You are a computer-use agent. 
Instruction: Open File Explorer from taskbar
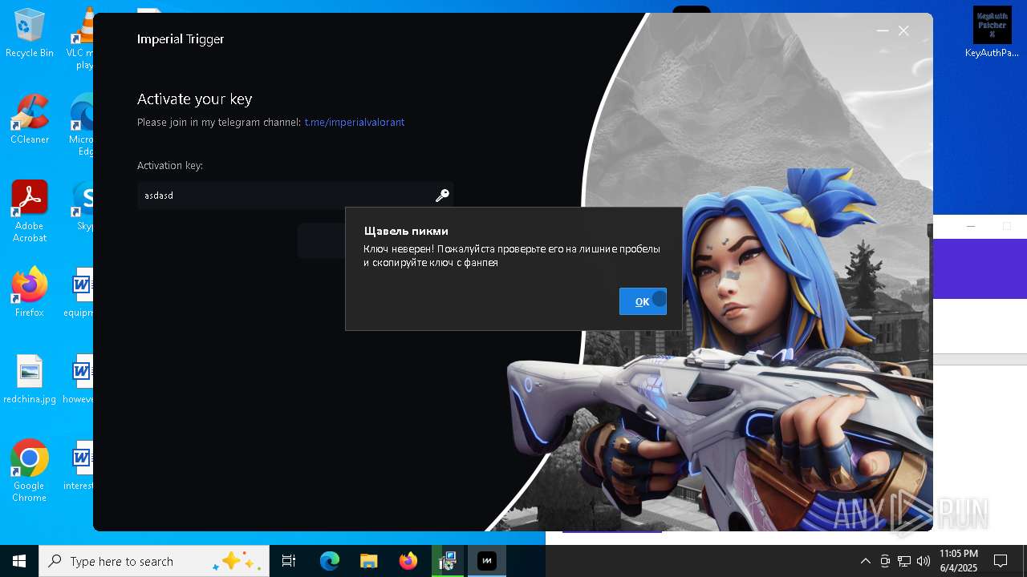[x=368, y=561]
